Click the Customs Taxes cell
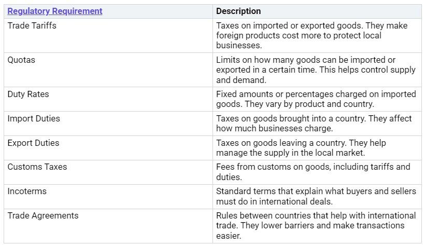The image size is (425, 245). (37, 167)
